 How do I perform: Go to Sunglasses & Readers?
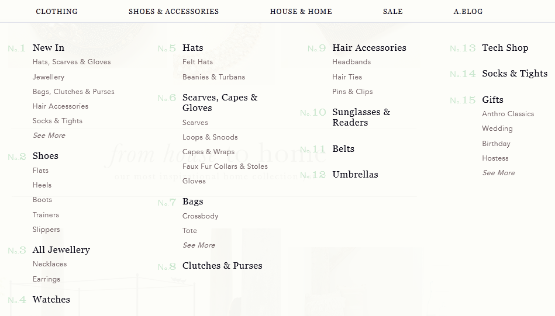click(x=361, y=117)
